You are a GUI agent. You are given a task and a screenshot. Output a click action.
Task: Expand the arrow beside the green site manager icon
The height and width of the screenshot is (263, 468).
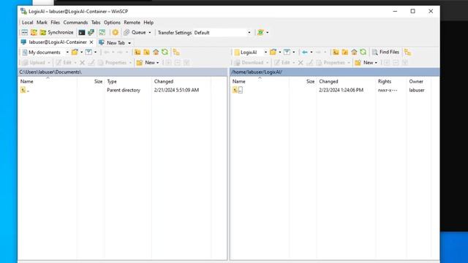click(268, 32)
